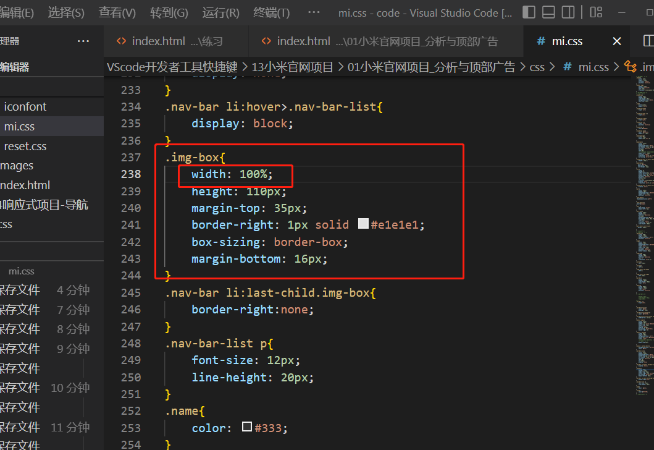Open the customize layout icon
The width and height of the screenshot is (654, 450).
596,12
